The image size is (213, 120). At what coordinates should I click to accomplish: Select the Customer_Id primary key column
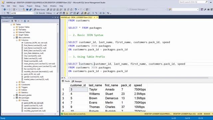click(36, 43)
